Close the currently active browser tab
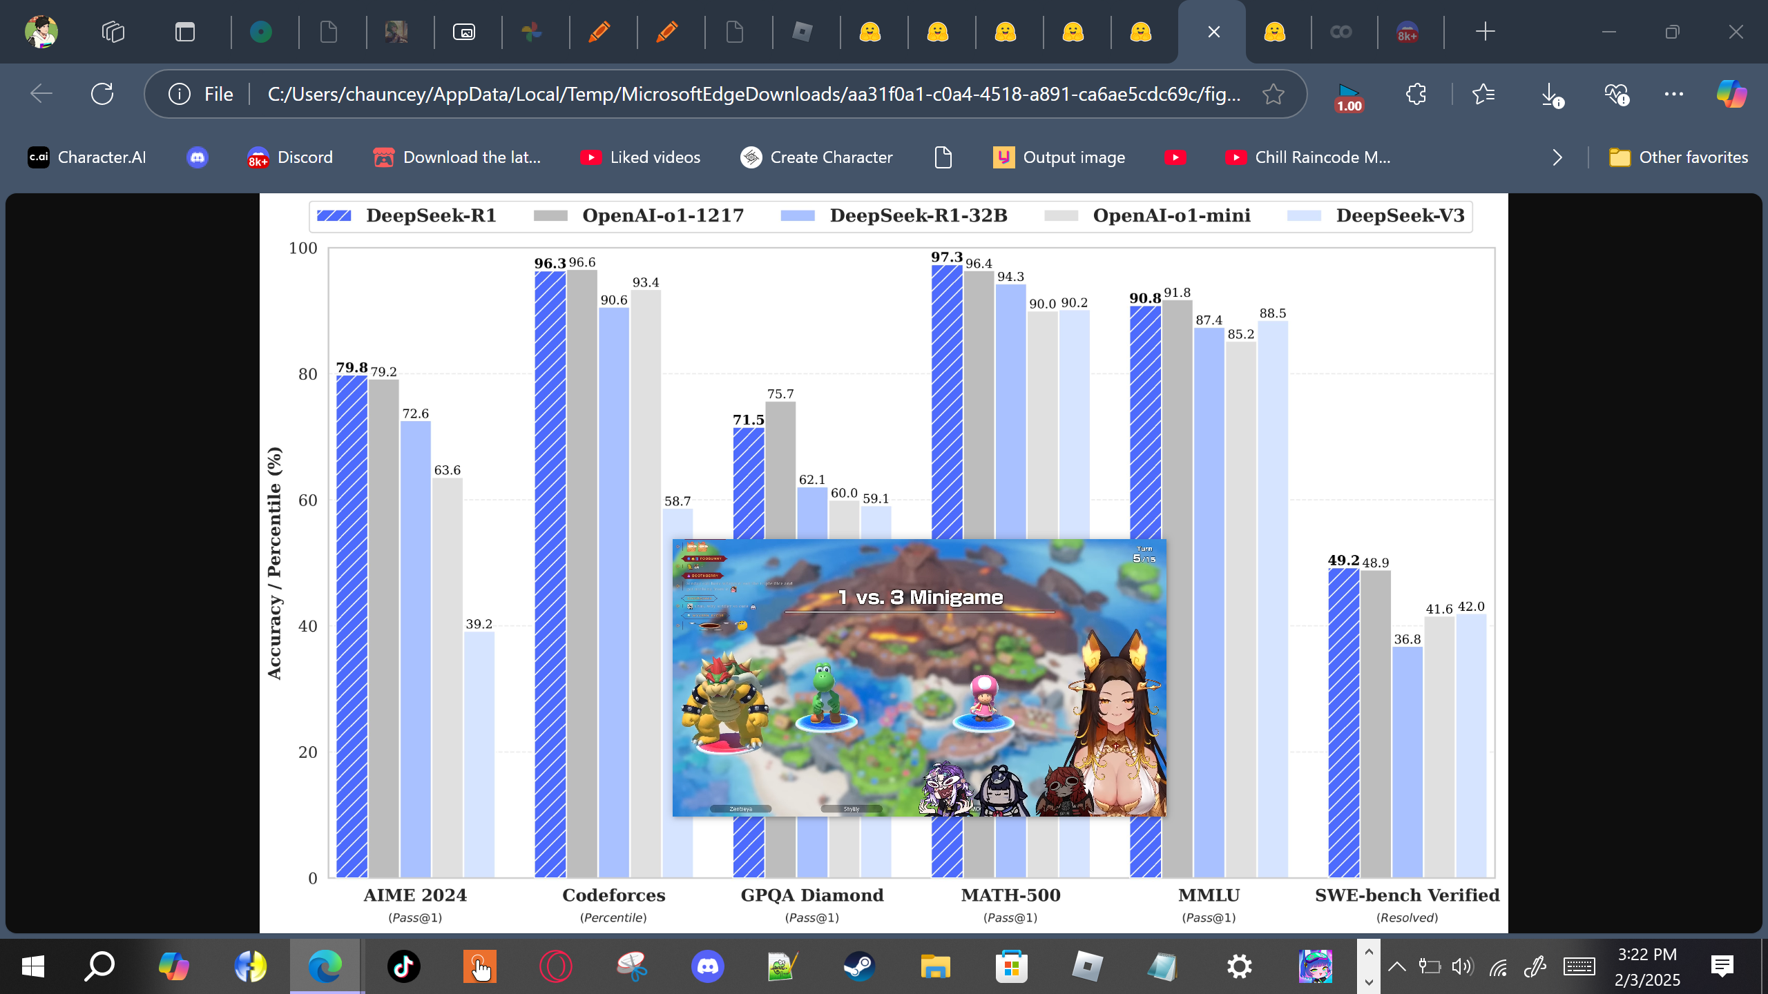 [x=1214, y=32]
